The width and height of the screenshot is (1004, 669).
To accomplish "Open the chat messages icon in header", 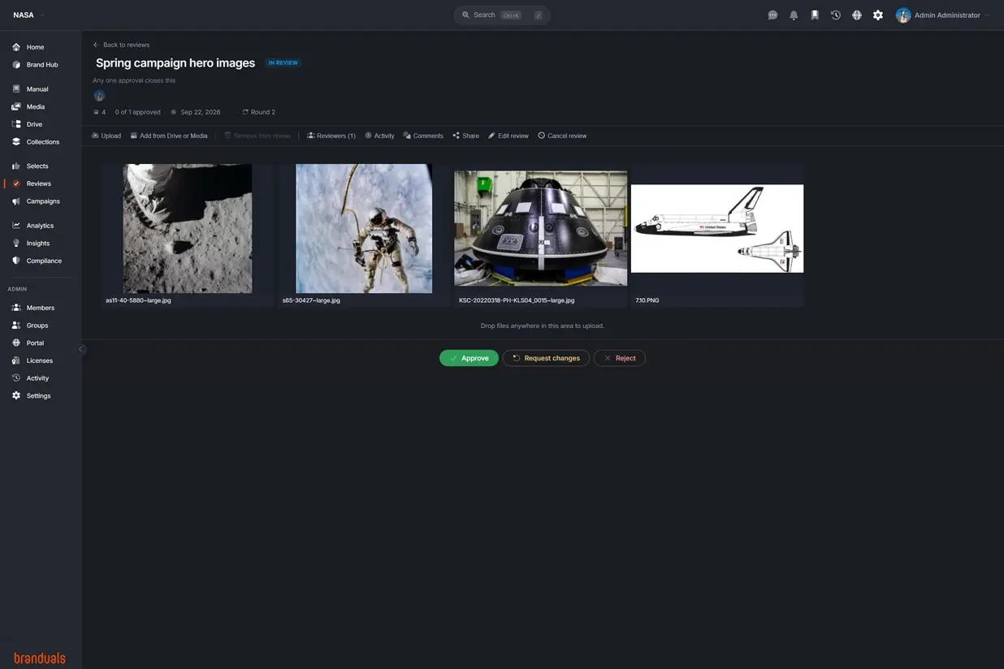I will pyautogui.click(x=772, y=15).
